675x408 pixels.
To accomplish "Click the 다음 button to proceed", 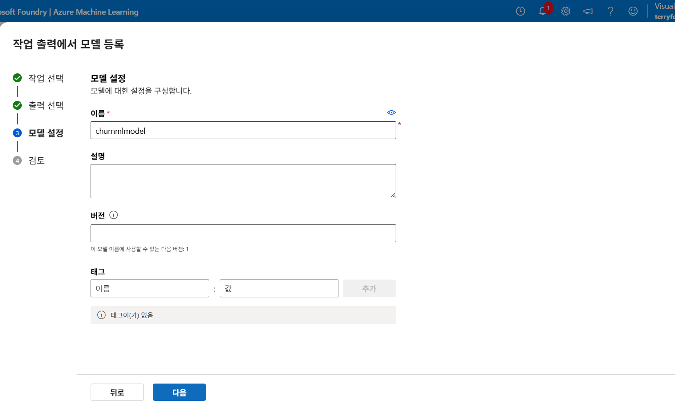I will tap(179, 392).
